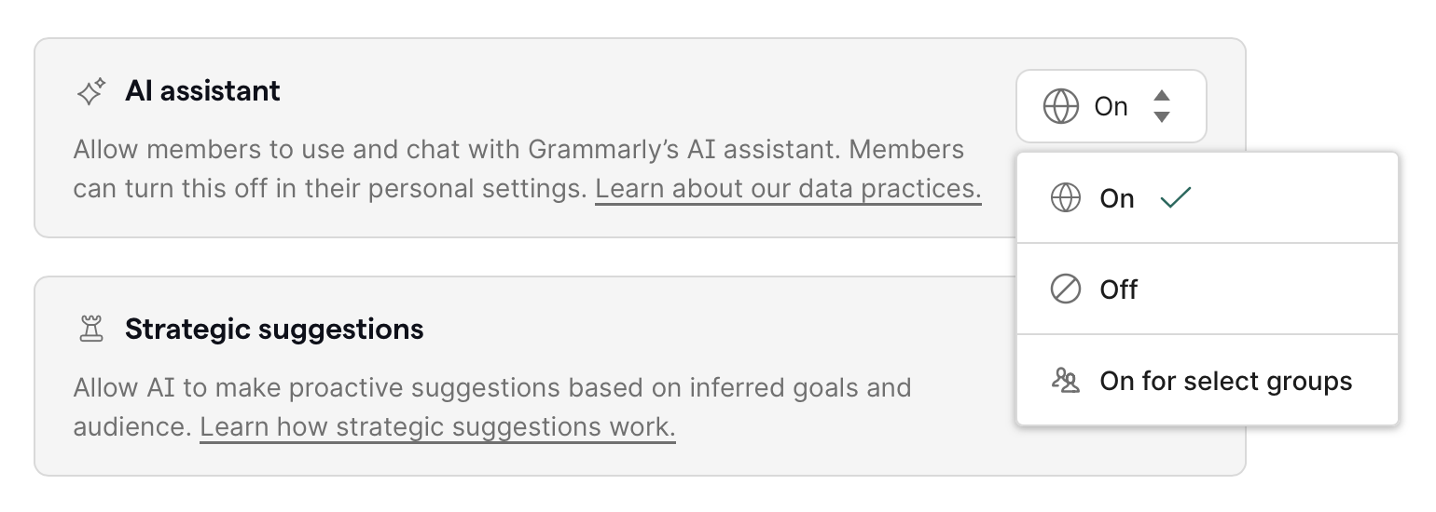
Task: Click the down arrow in the dropdown stepper
Action: pyautogui.click(x=1161, y=117)
